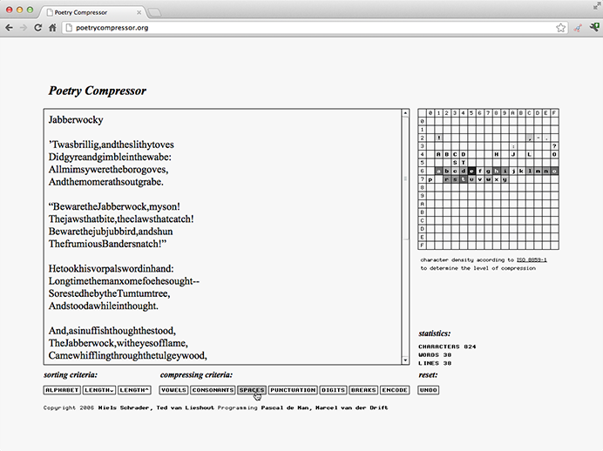Reset changes with the UNDO button

428,390
